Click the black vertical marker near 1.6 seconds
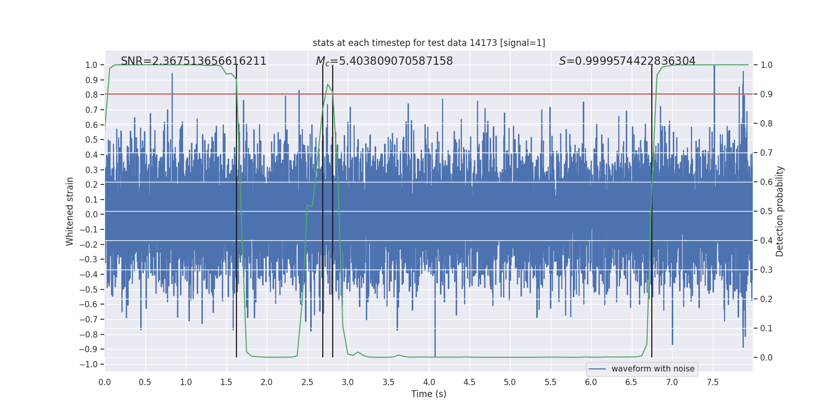The height and width of the screenshot is (418, 837). [236, 211]
